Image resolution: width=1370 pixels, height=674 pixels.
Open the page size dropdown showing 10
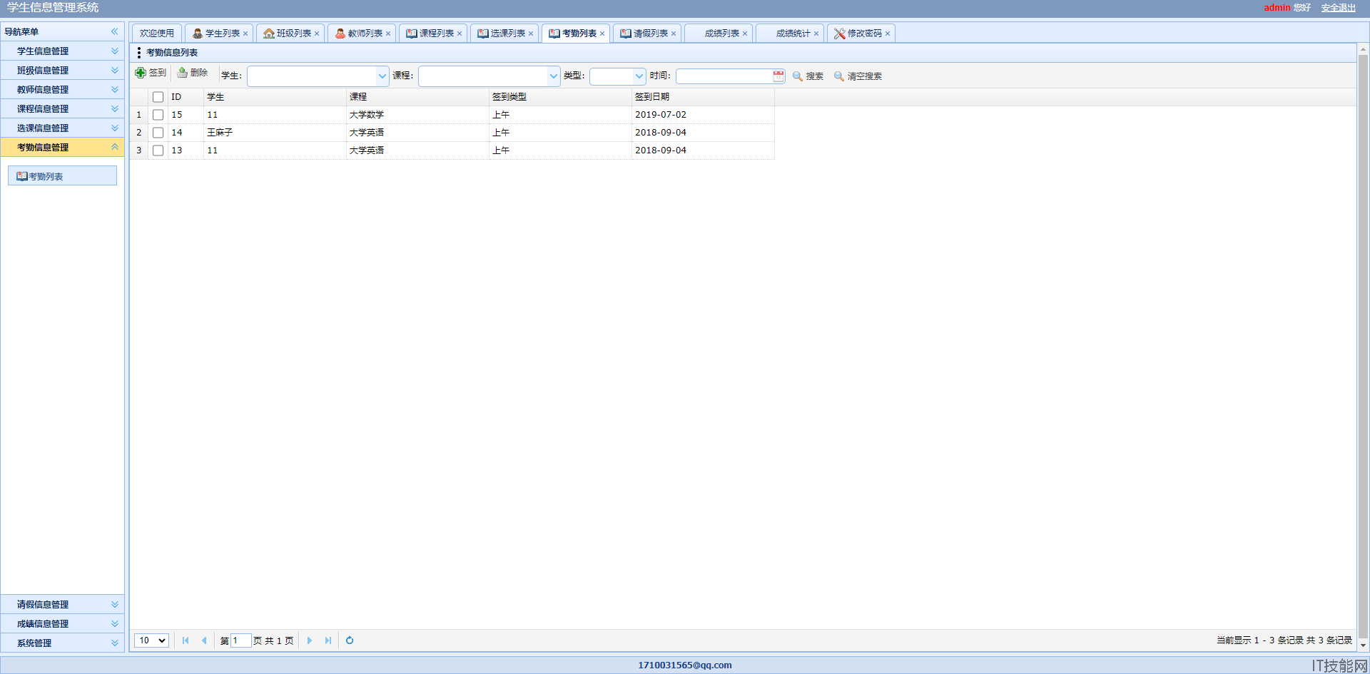pos(151,640)
